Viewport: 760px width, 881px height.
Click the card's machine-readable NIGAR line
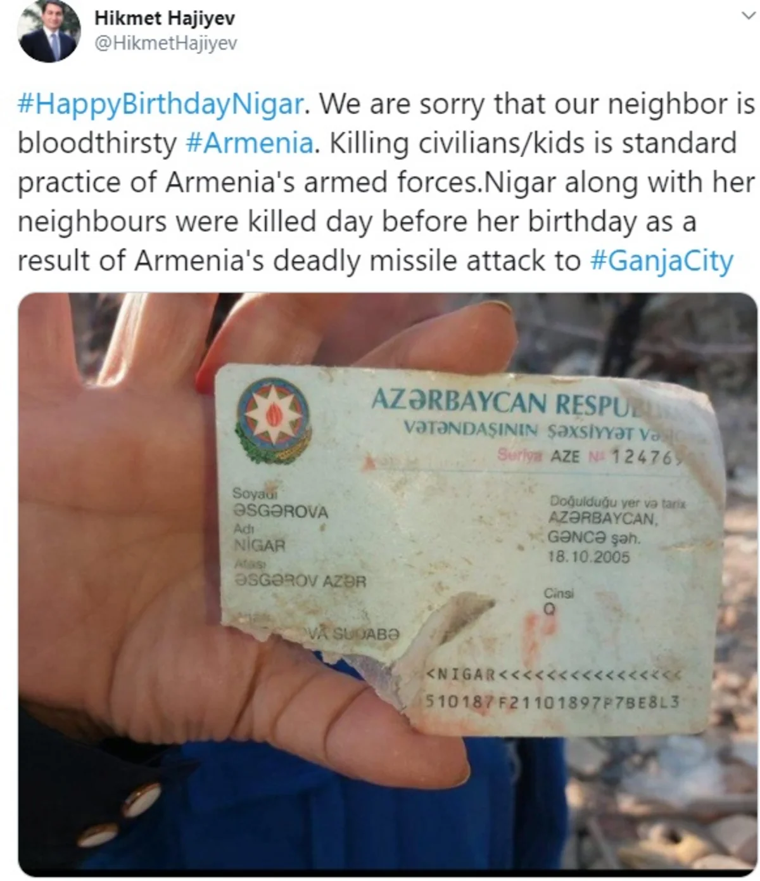(554, 674)
